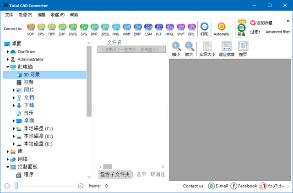The height and width of the screenshot is (193, 293).
Task: Show 整页 whole page preview
Action: 243,49
